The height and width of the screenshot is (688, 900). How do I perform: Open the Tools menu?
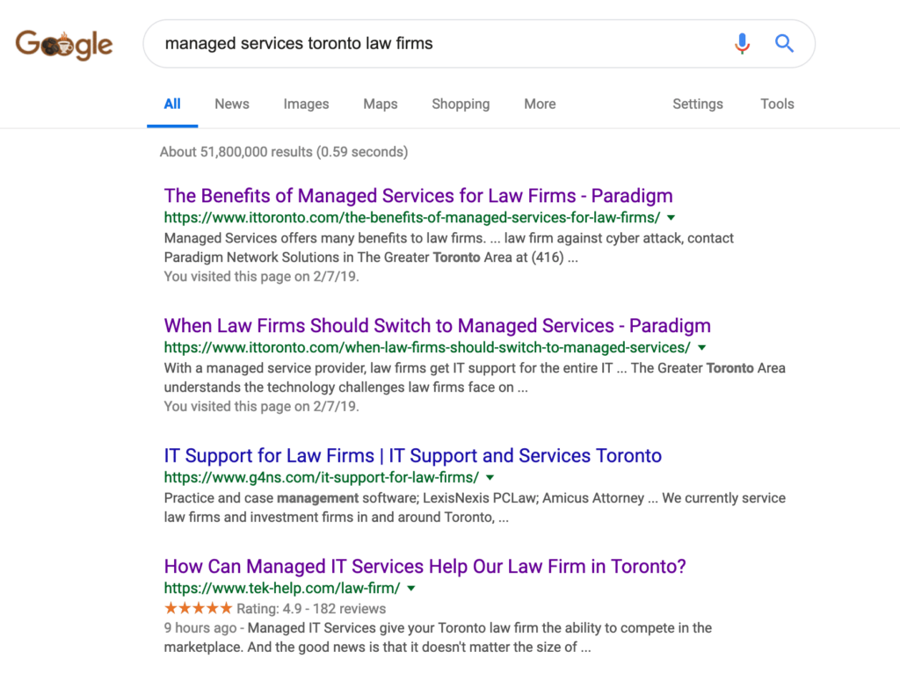pos(777,104)
